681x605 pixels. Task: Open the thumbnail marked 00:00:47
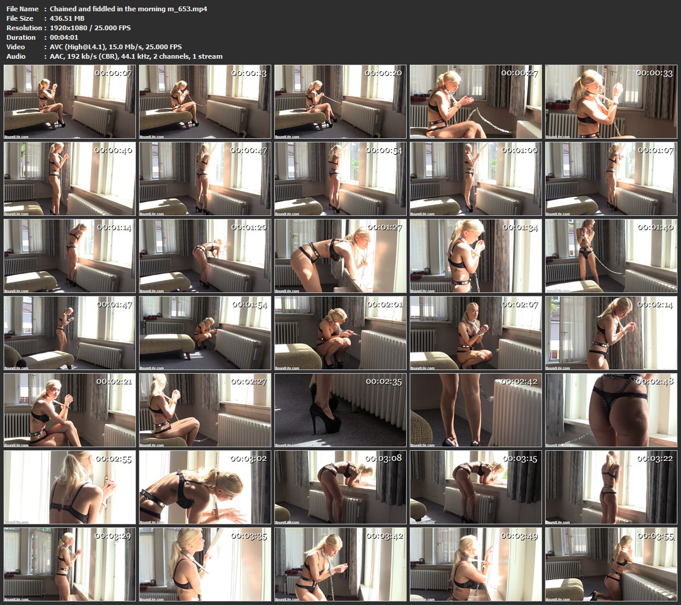point(205,179)
